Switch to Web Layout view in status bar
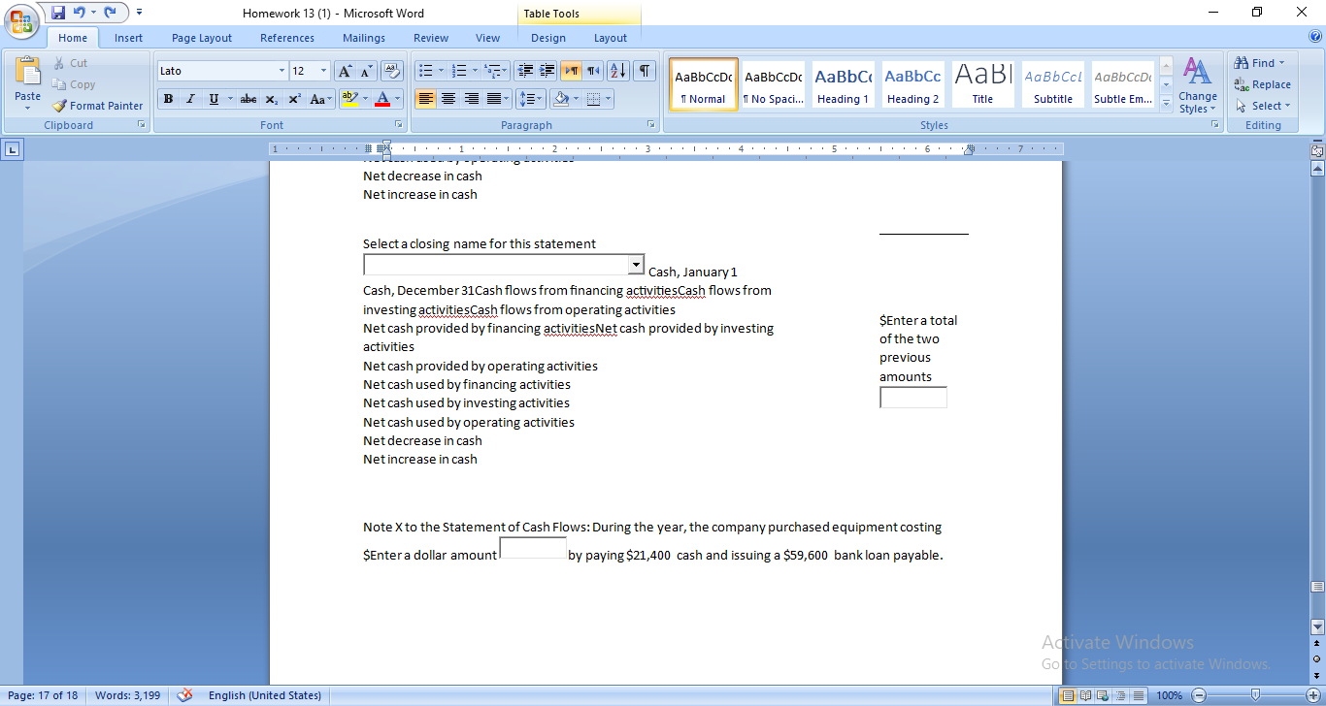Viewport: 1326px width, 706px height. pyautogui.click(x=1103, y=694)
